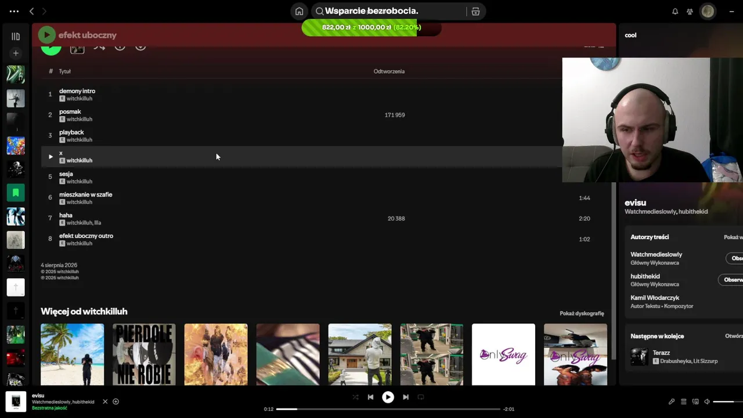Open the palm beach album thumbnail

click(73, 355)
